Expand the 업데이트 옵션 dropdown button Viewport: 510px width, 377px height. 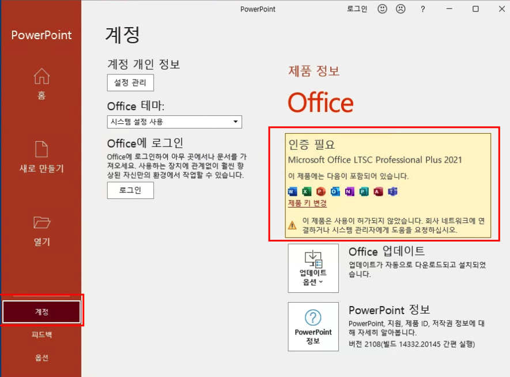tap(313, 268)
